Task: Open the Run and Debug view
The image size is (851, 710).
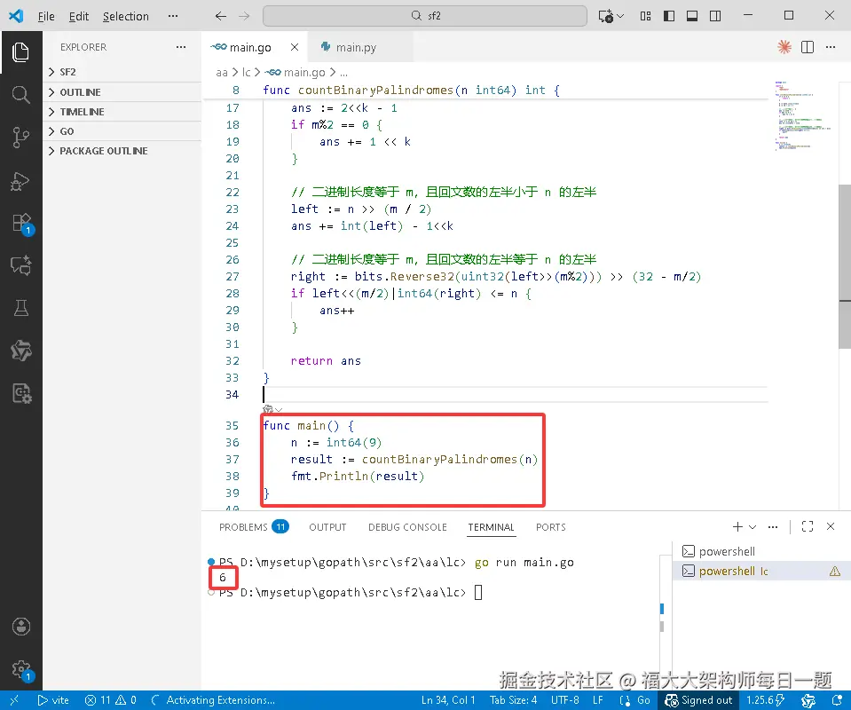Action: pos(20,181)
